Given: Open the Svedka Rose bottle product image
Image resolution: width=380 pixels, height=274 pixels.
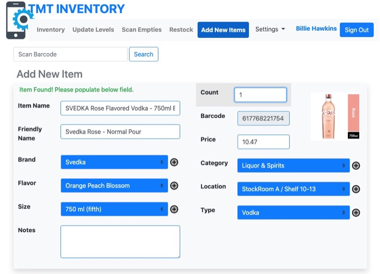Looking at the screenshot, I should coord(335,116).
